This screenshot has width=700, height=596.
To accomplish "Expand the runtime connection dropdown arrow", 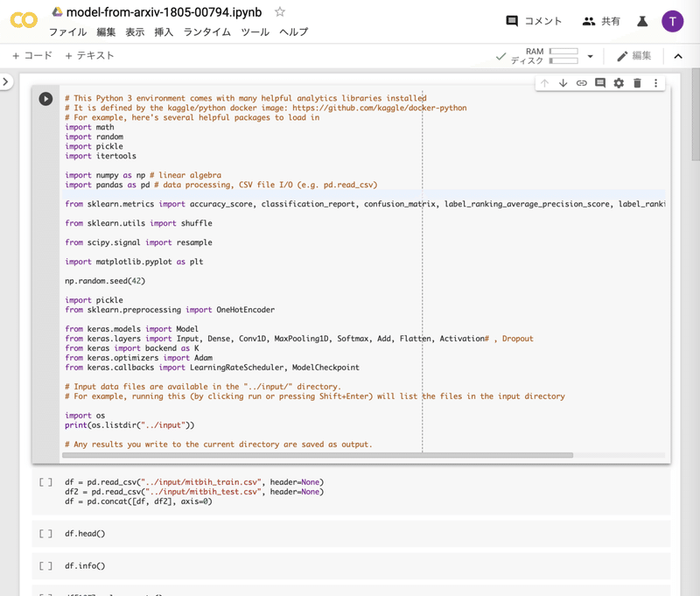I will click(590, 56).
